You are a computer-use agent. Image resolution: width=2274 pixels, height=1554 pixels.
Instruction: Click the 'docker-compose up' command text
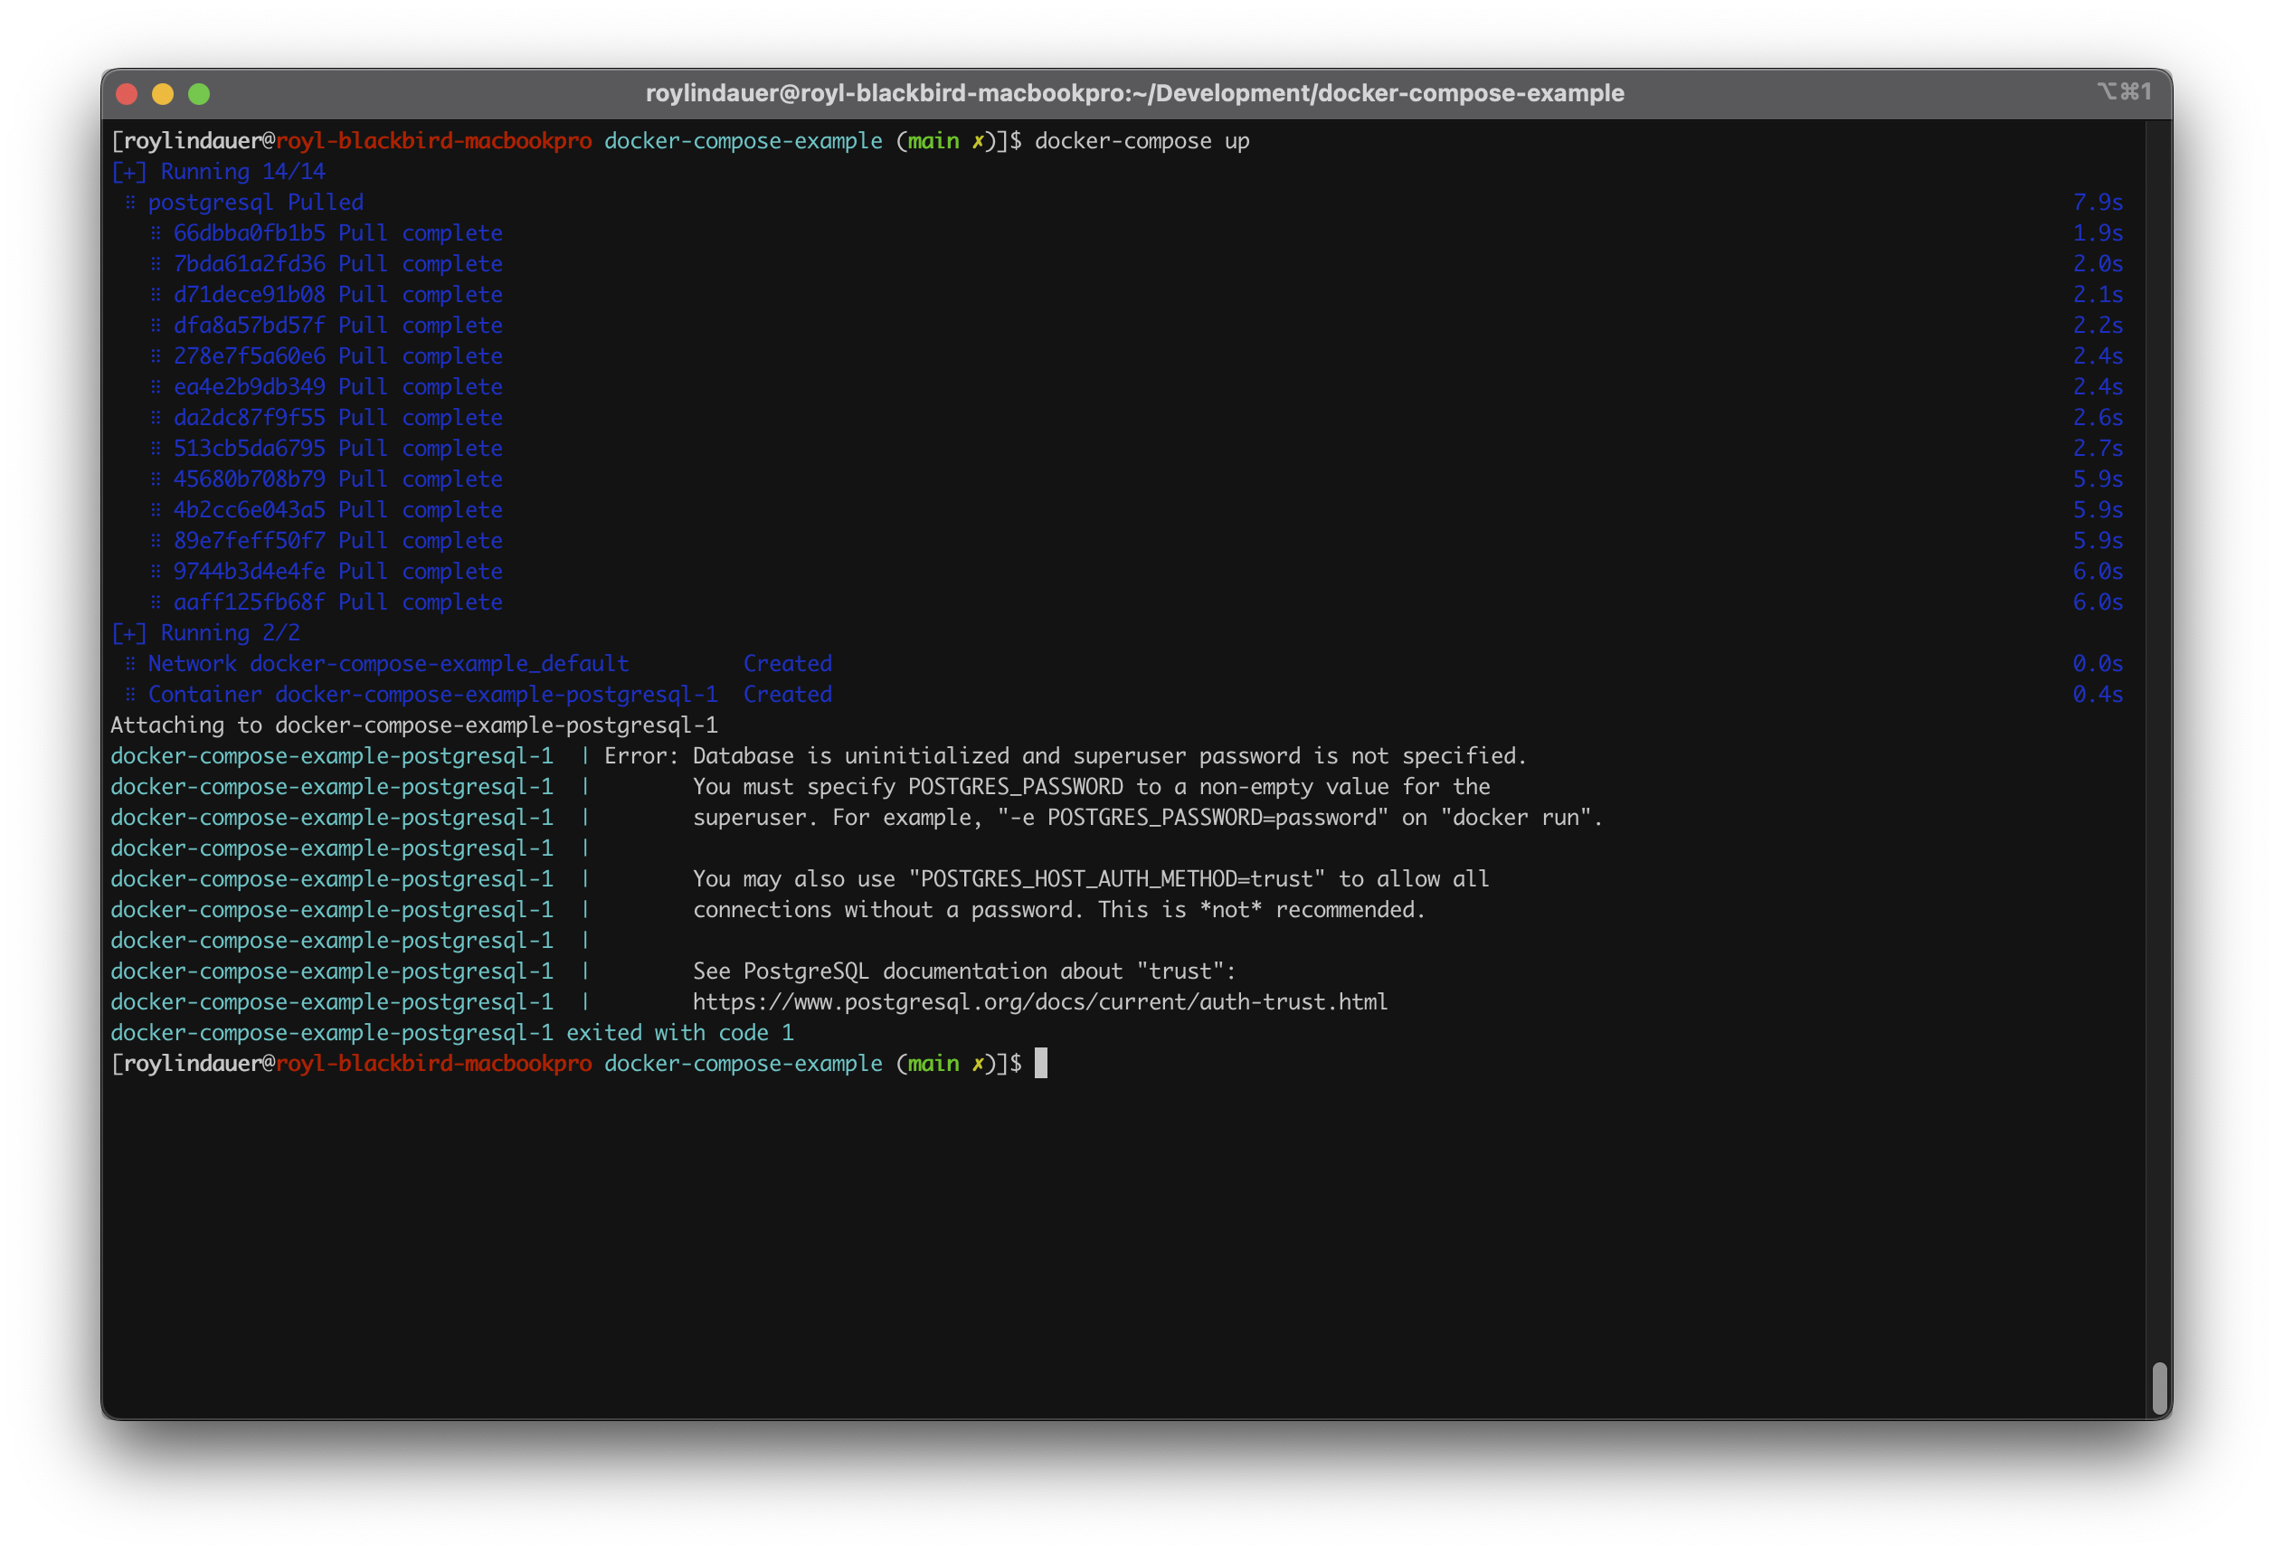pos(1142,141)
